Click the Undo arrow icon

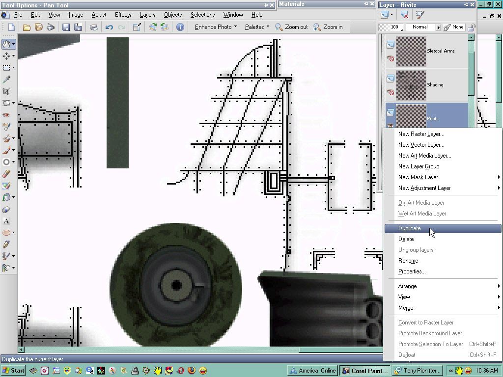[109, 27]
